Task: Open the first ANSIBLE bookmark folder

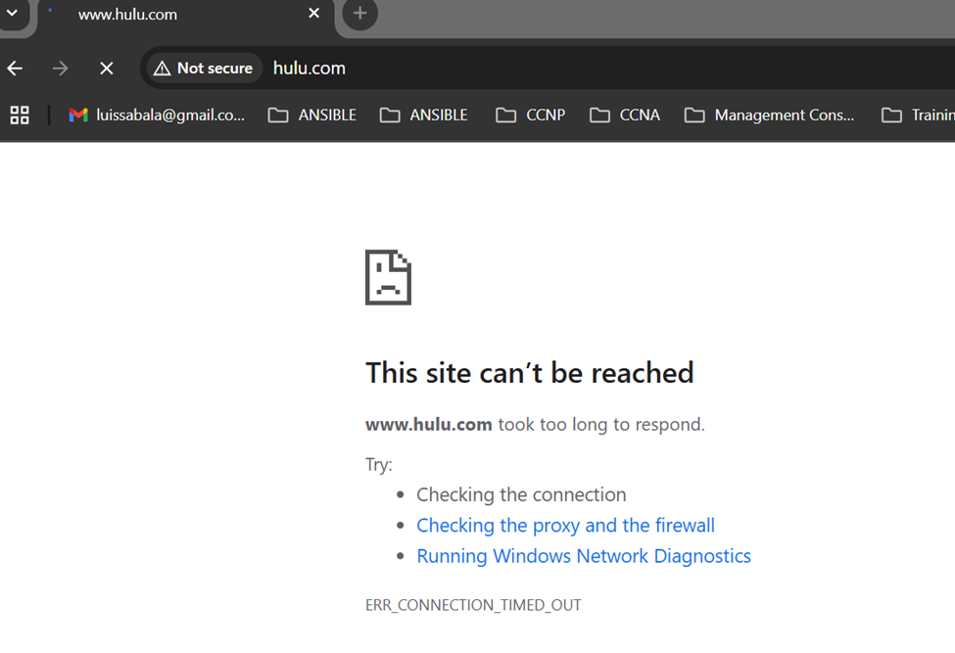Action: (311, 115)
